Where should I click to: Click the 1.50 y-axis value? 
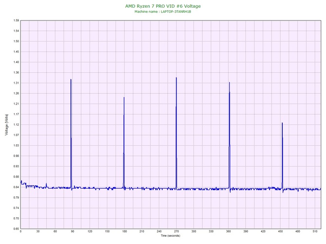tap(16, 41)
